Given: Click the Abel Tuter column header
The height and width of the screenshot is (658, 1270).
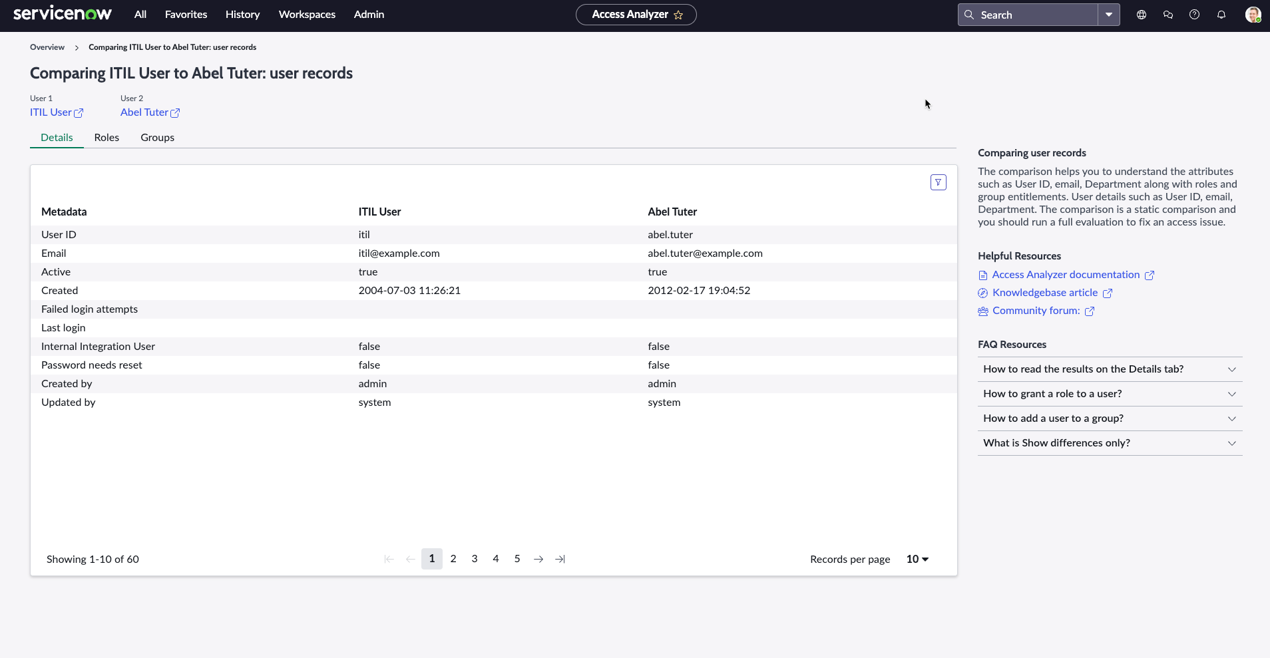Looking at the screenshot, I should pos(672,212).
